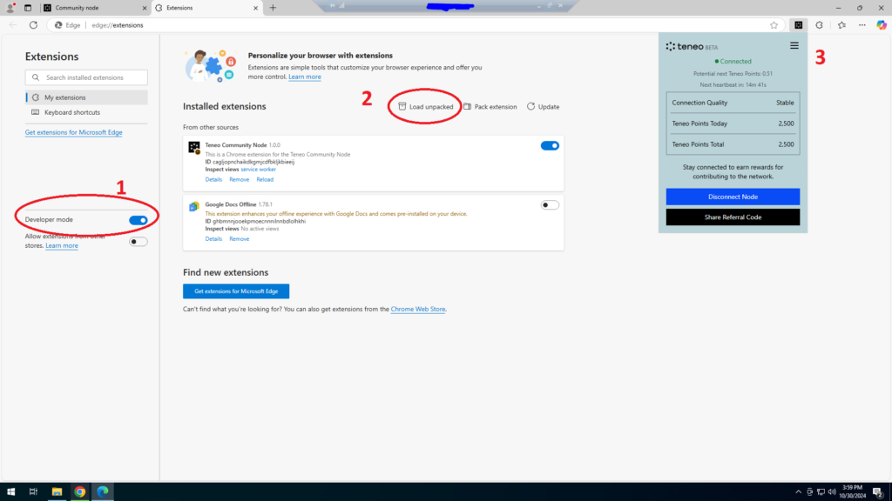Open Learn more link in personalize banner
Image resolution: width=892 pixels, height=501 pixels.
[x=304, y=77]
